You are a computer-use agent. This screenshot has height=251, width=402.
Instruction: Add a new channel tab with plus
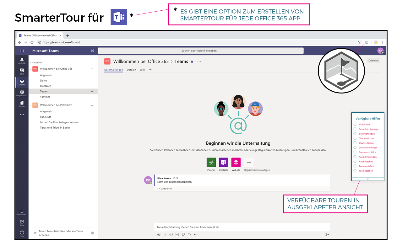pyautogui.click(x=150, y=70)
